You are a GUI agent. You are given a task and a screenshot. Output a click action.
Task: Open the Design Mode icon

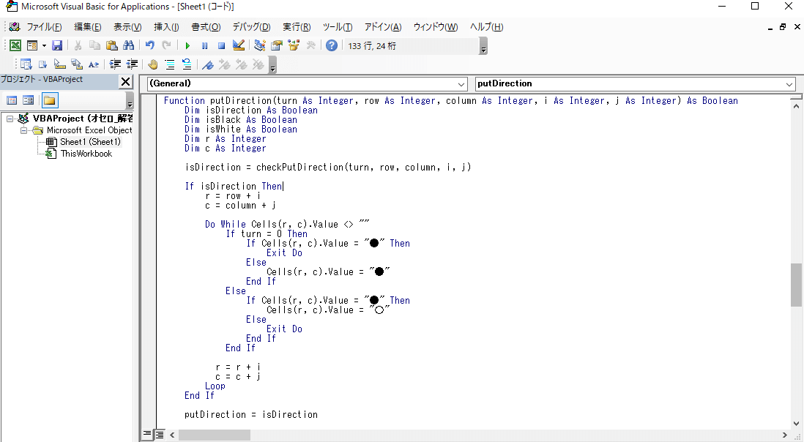pos(237,45)
